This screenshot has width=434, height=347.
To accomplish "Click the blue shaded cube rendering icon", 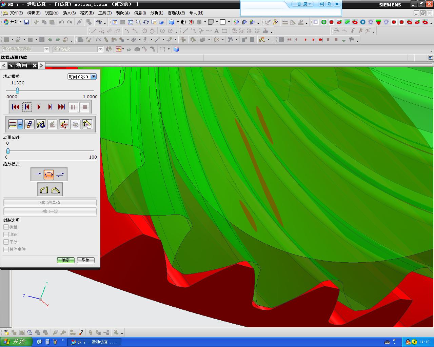I will tap(172, 22).
